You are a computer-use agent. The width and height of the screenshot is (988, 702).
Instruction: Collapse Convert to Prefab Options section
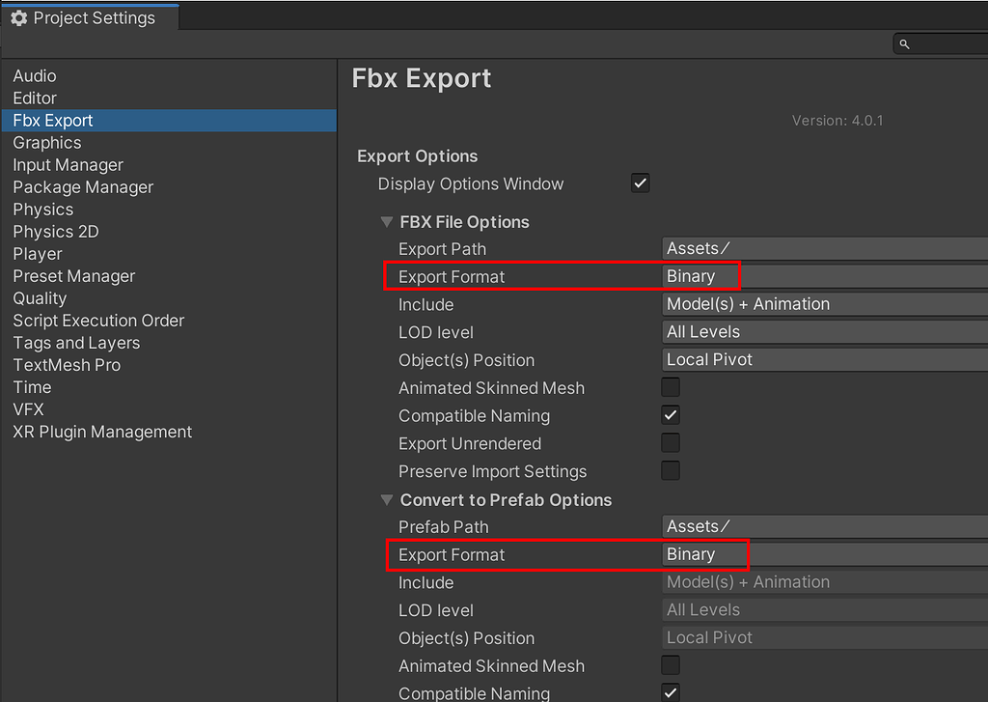click(x=387, y=500)
